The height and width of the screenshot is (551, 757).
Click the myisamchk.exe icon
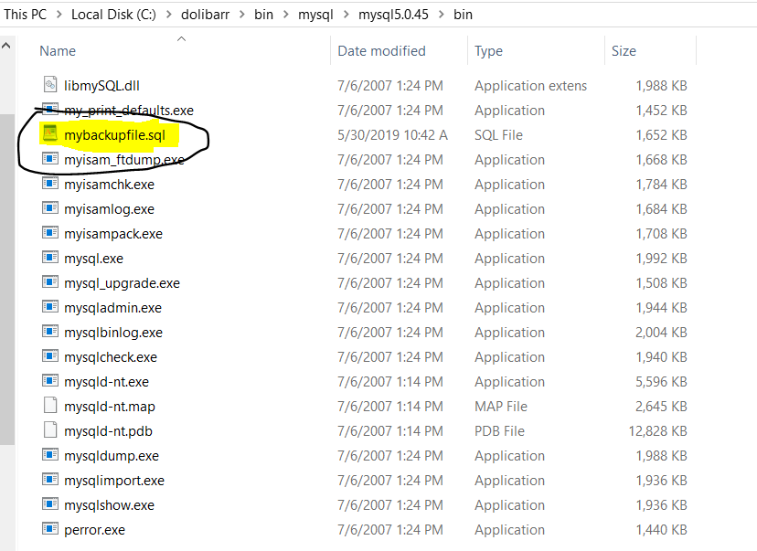(x=50, y=184)
